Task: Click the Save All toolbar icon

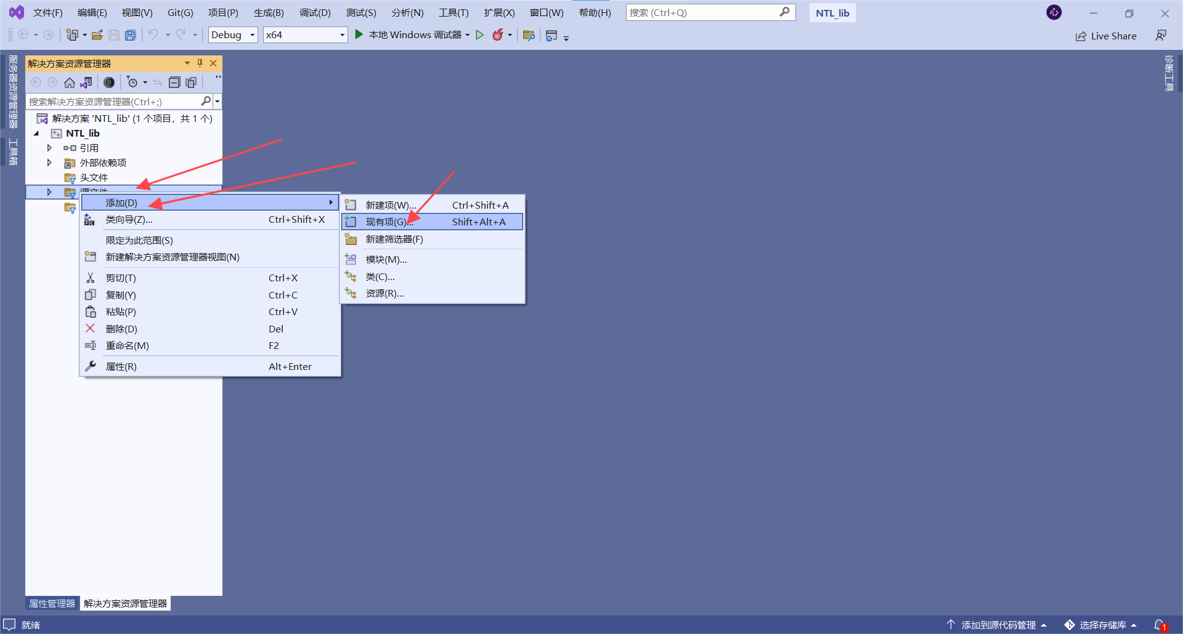Action: [x=131, y=35]
